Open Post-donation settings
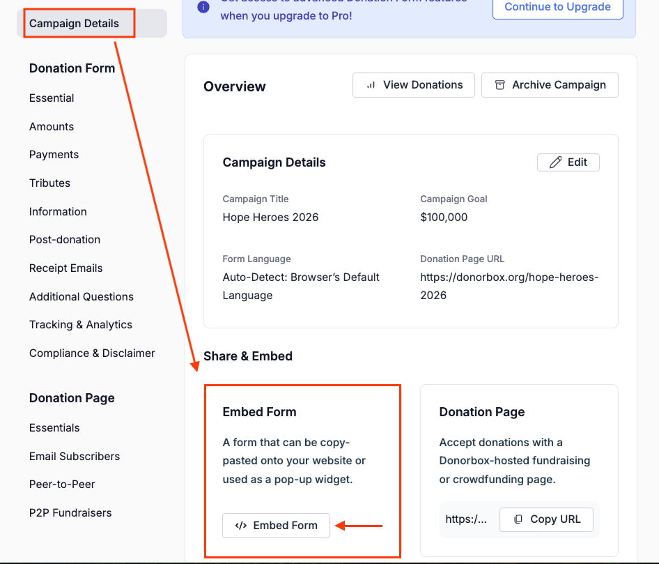Image resolution: width=659 pixels, height=564 pixels. [65, 240]
